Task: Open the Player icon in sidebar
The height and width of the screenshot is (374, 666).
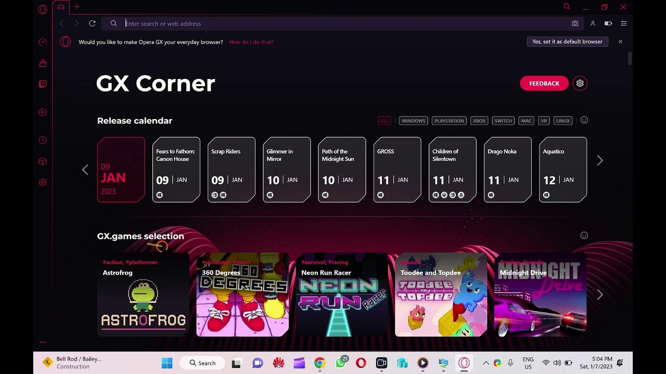Action: 43,112
